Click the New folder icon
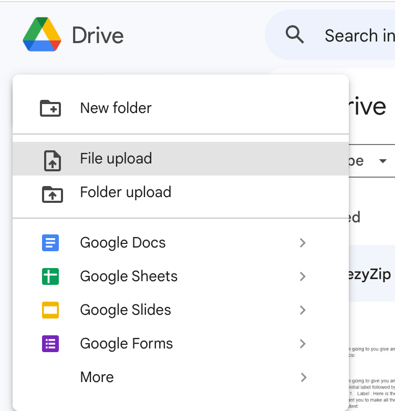Viewport: 395px width, 411px height. tap(50, 108)
